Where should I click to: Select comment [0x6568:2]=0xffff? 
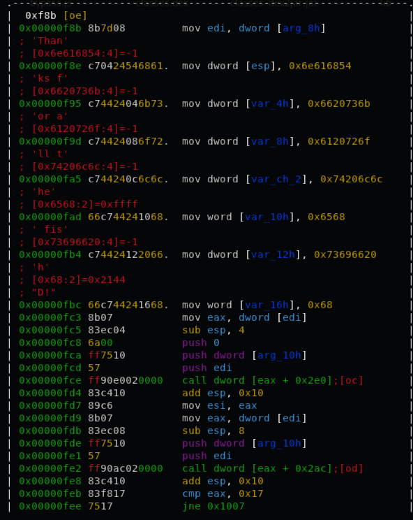[x=84, y=205]
